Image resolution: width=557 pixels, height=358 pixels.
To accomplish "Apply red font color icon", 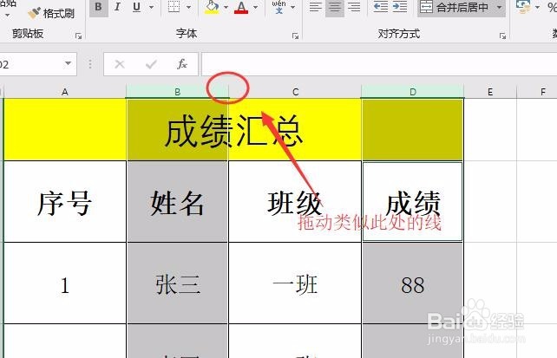I will pos(241,7).
